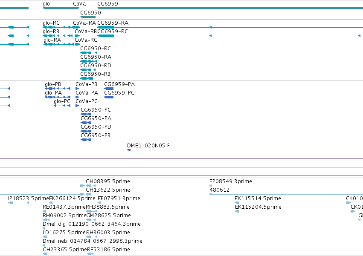Viewport: 363px width, 256px height.
Task: Click the LD16275.5prime EST label
Action: [x=64, y=233]
